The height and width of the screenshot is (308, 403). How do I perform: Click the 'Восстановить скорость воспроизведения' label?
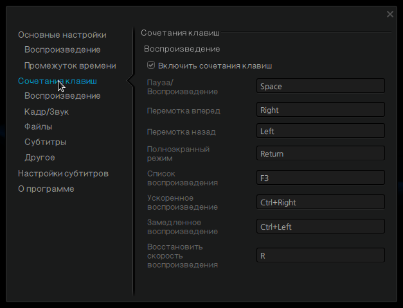(x=183, y=255)
